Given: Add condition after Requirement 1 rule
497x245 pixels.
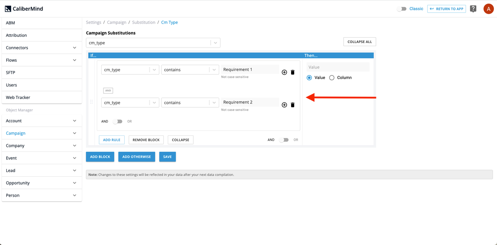Looking at the screenshot, I should [x=284, y=72].
